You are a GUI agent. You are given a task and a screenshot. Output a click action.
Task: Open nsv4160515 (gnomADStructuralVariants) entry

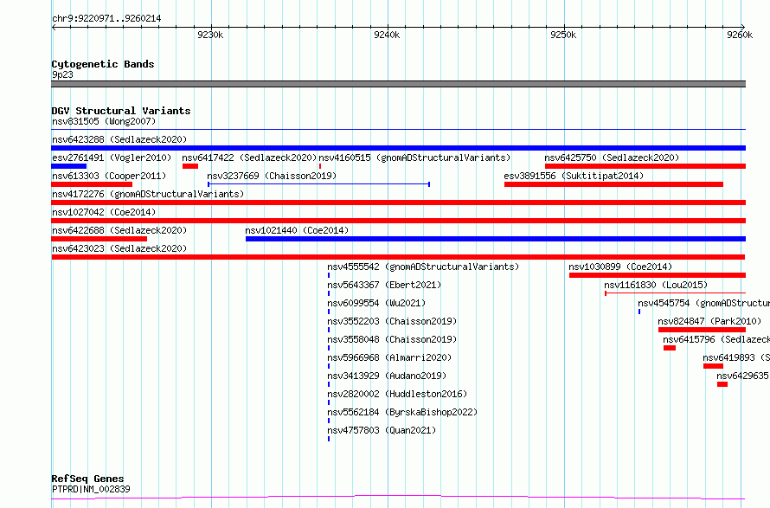click(x=414, y=158)
